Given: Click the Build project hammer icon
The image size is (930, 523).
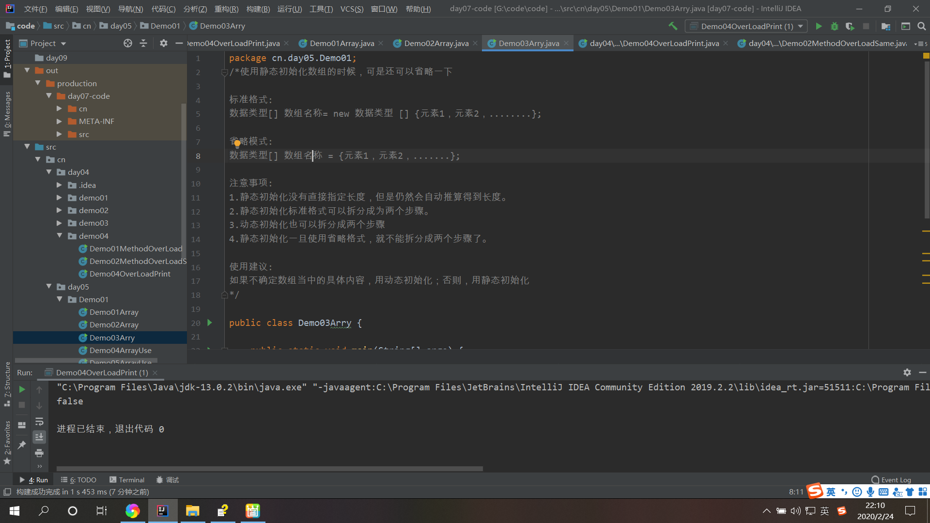Looking at the screenshot, I should (673, 26).
